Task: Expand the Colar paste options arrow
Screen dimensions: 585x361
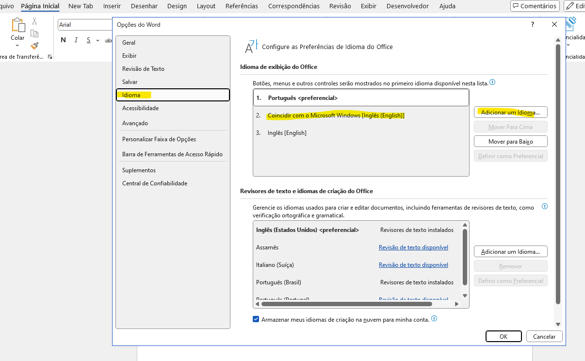Action: pyautogui.click(x=17, y=45)
